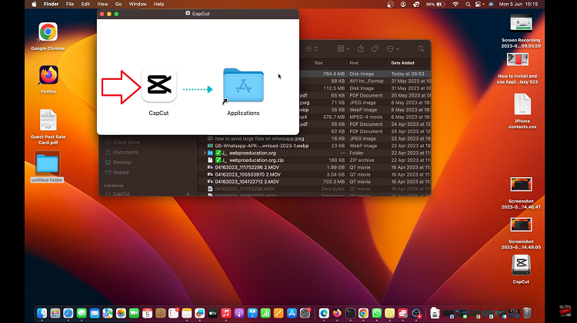Select 04162023_111752296 2.MOV file

247,167
